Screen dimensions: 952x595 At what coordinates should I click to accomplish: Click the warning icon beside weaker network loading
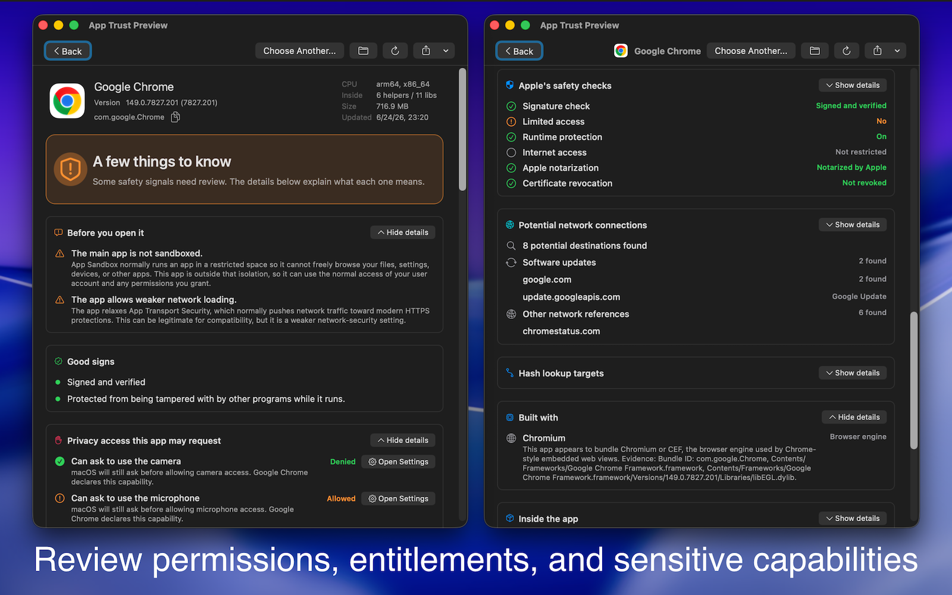(59, 300)
